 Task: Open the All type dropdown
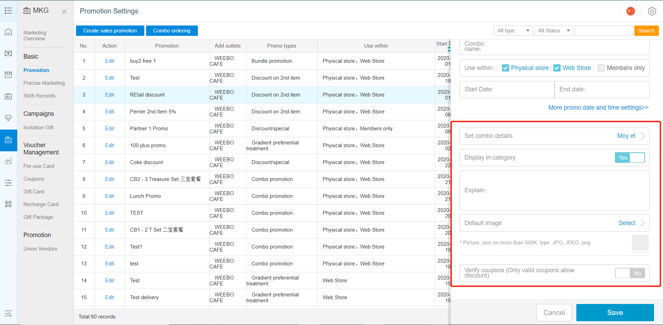(513, 31)
